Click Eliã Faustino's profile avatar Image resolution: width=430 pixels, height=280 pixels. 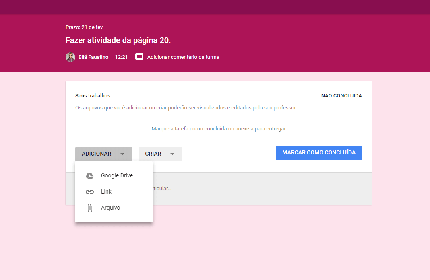click(70, 57)
